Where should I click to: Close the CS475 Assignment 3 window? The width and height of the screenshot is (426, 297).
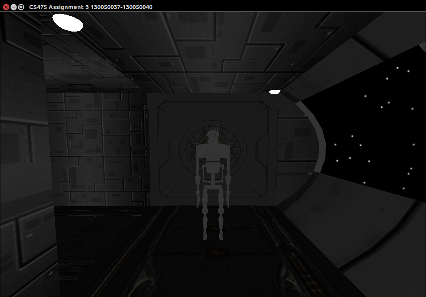6,7
